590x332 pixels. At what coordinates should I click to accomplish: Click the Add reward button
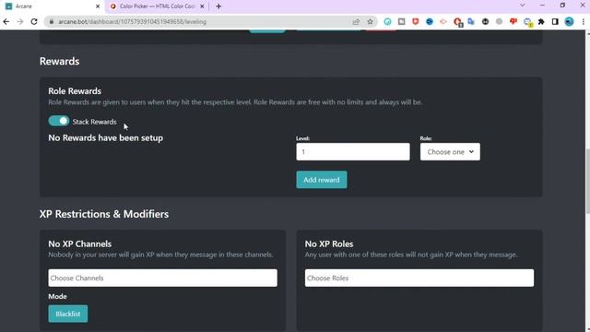pos(322,180)
